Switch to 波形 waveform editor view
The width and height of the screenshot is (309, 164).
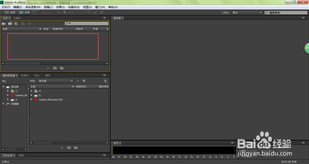[10, 12]
